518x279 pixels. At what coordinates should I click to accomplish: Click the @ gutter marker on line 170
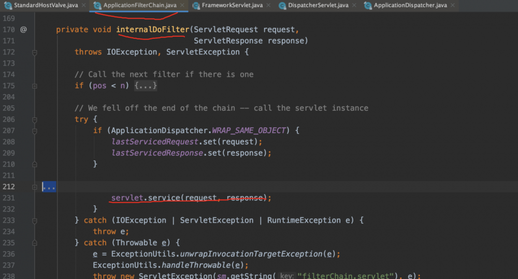tap(23, 30)
